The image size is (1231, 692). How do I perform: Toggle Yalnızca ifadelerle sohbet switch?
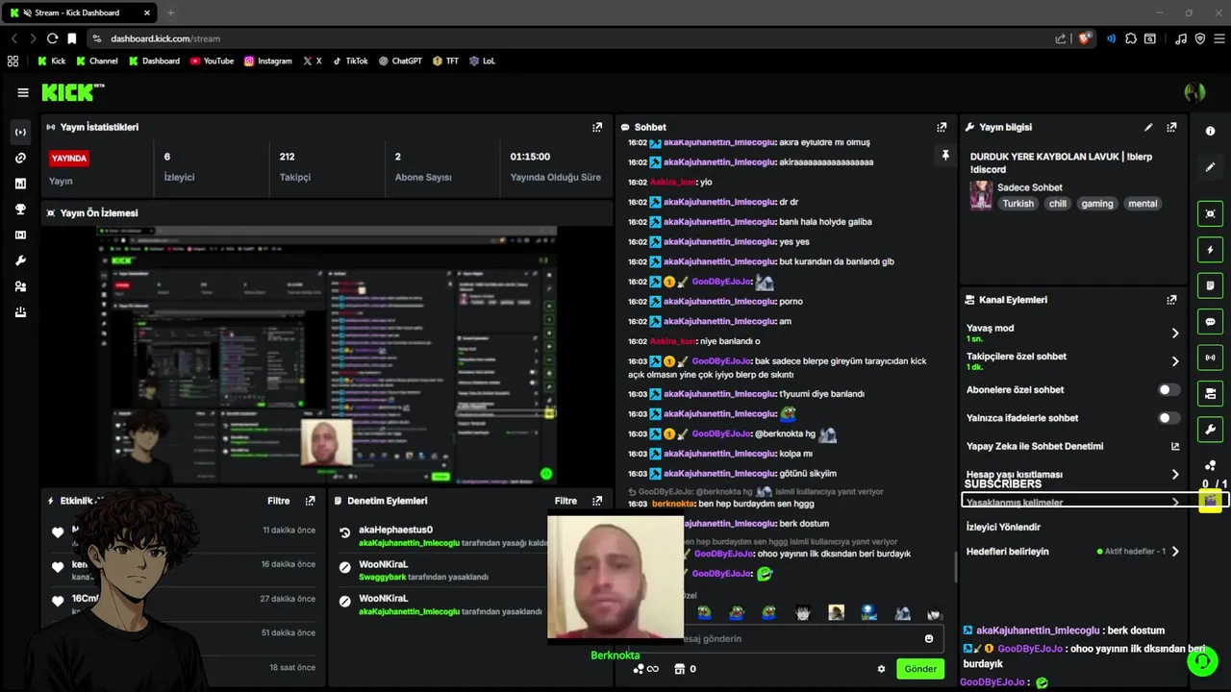point(1168,418)
